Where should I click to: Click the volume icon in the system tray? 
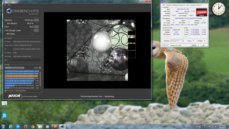(x=215, y=126)
